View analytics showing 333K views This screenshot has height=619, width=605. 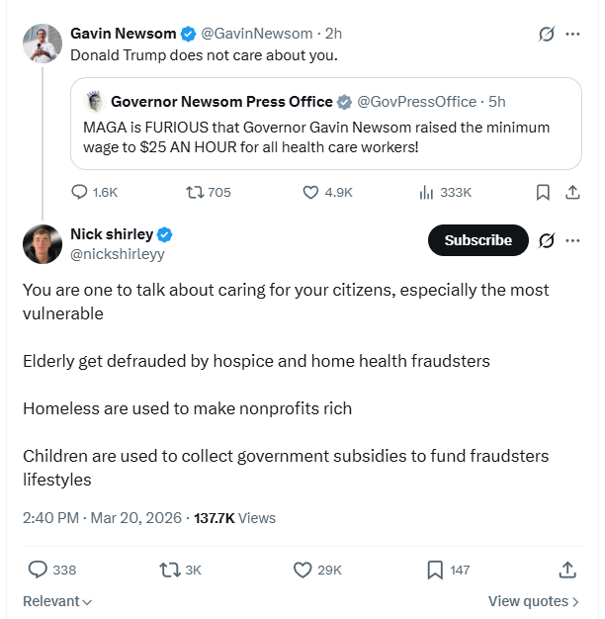(x=445, y=192)
